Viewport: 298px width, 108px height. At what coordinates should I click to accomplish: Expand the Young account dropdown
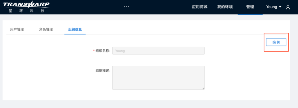coord(274,7)
